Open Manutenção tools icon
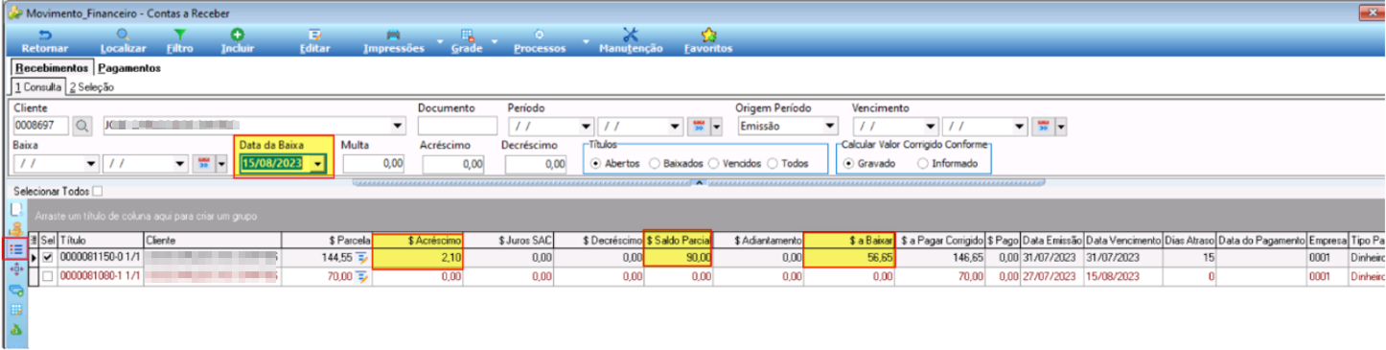1386x350 pixels. click(630, 34)
